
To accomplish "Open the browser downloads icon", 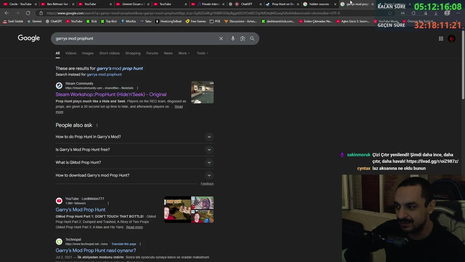I will click(436, 13).
